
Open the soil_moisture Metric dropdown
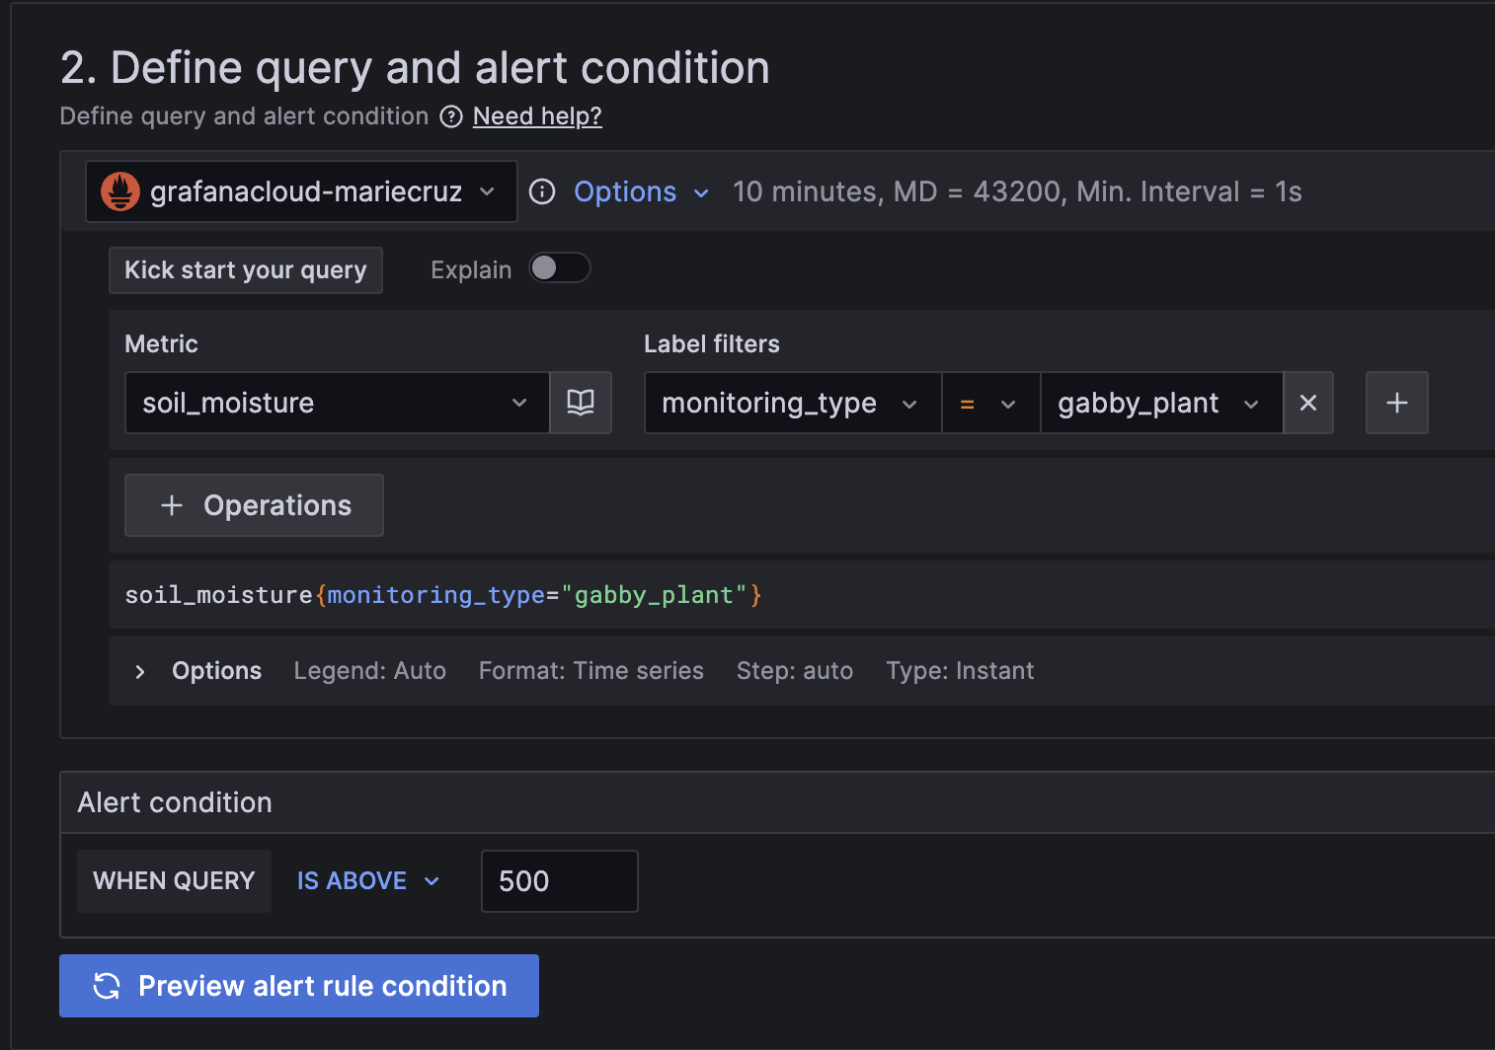pyautogui.click(x=518, y=403)
